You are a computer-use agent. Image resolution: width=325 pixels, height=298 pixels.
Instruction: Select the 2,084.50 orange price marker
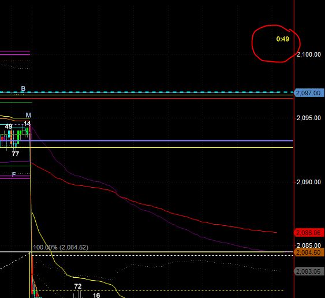(309, 252)
